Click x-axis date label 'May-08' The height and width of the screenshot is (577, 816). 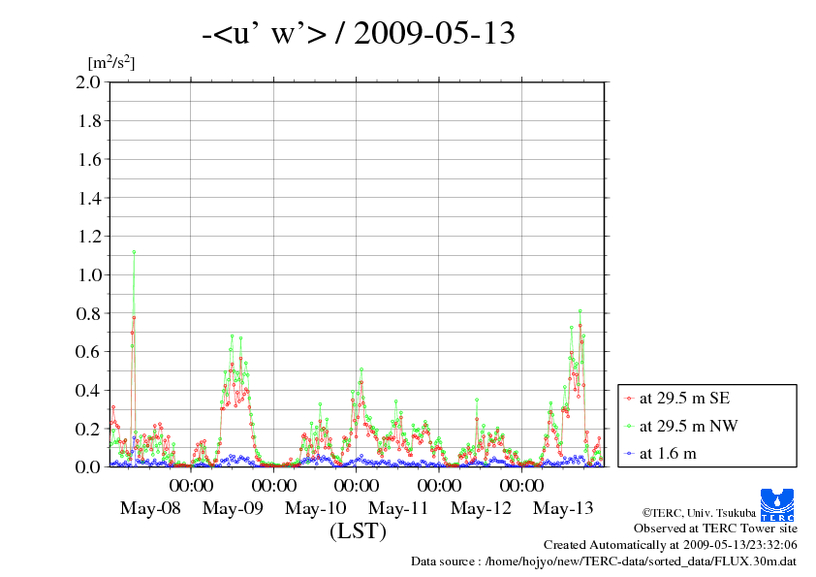tap(150, 508)
